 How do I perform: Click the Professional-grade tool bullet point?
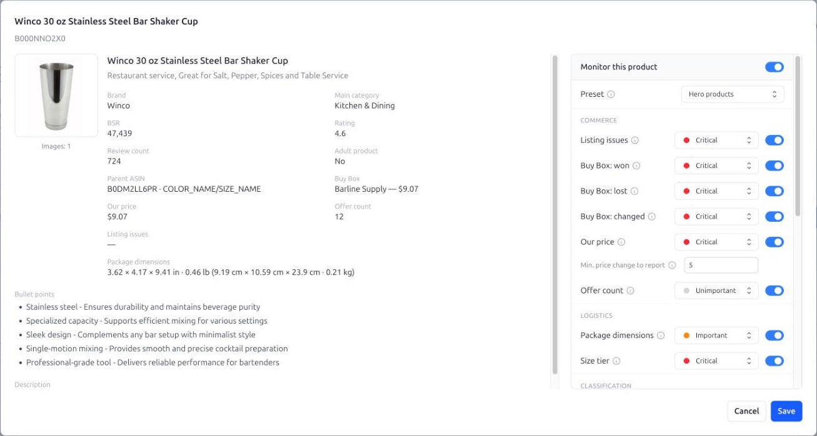153,362
